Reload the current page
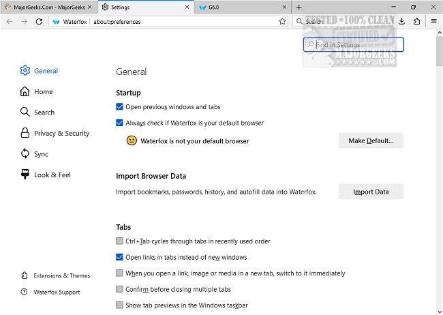 point(39,22)
